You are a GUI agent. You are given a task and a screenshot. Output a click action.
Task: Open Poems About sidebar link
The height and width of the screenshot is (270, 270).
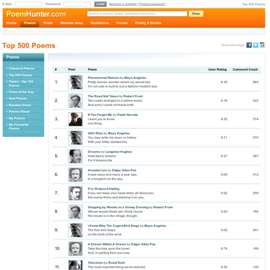point(19,112)
